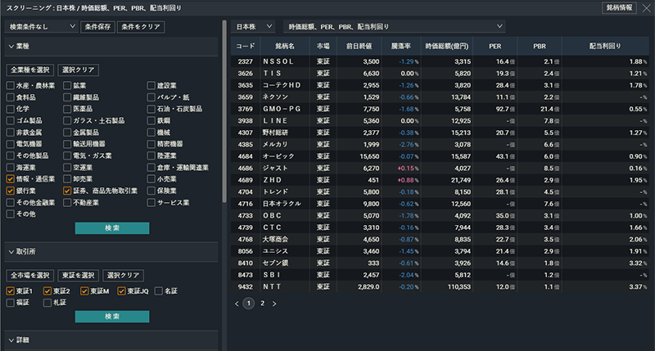The height and width of the screenshot is (351, 655).
Task: Check the 建設業 checkbox
Action: (151, 86)
